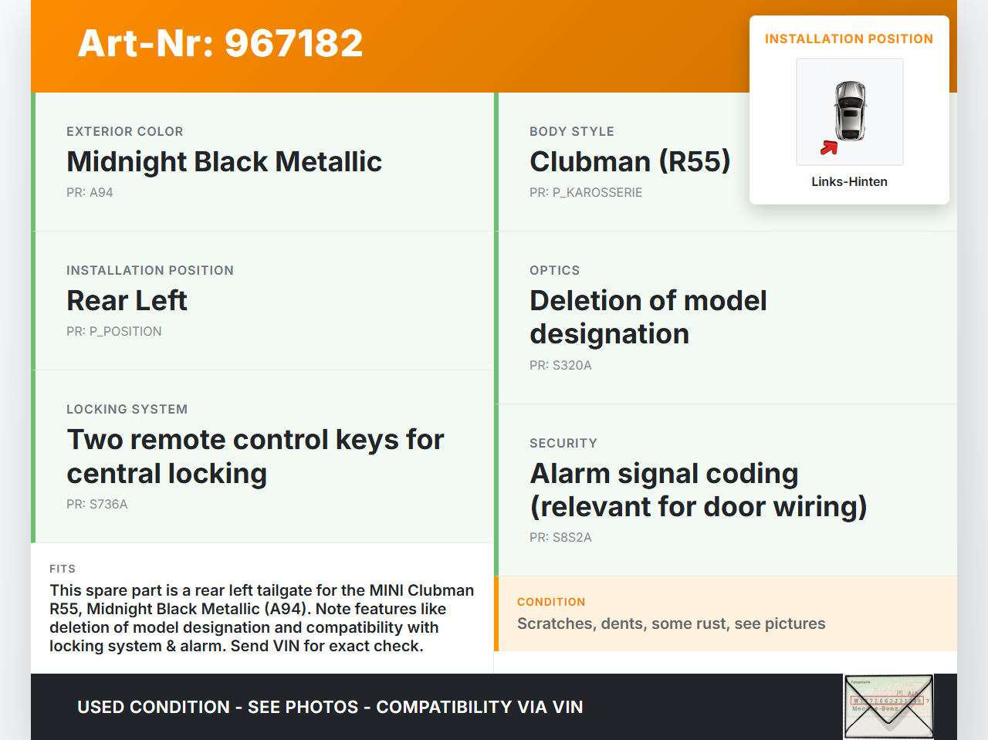Click the 'PR: S8S2A' code

[560, 537]
